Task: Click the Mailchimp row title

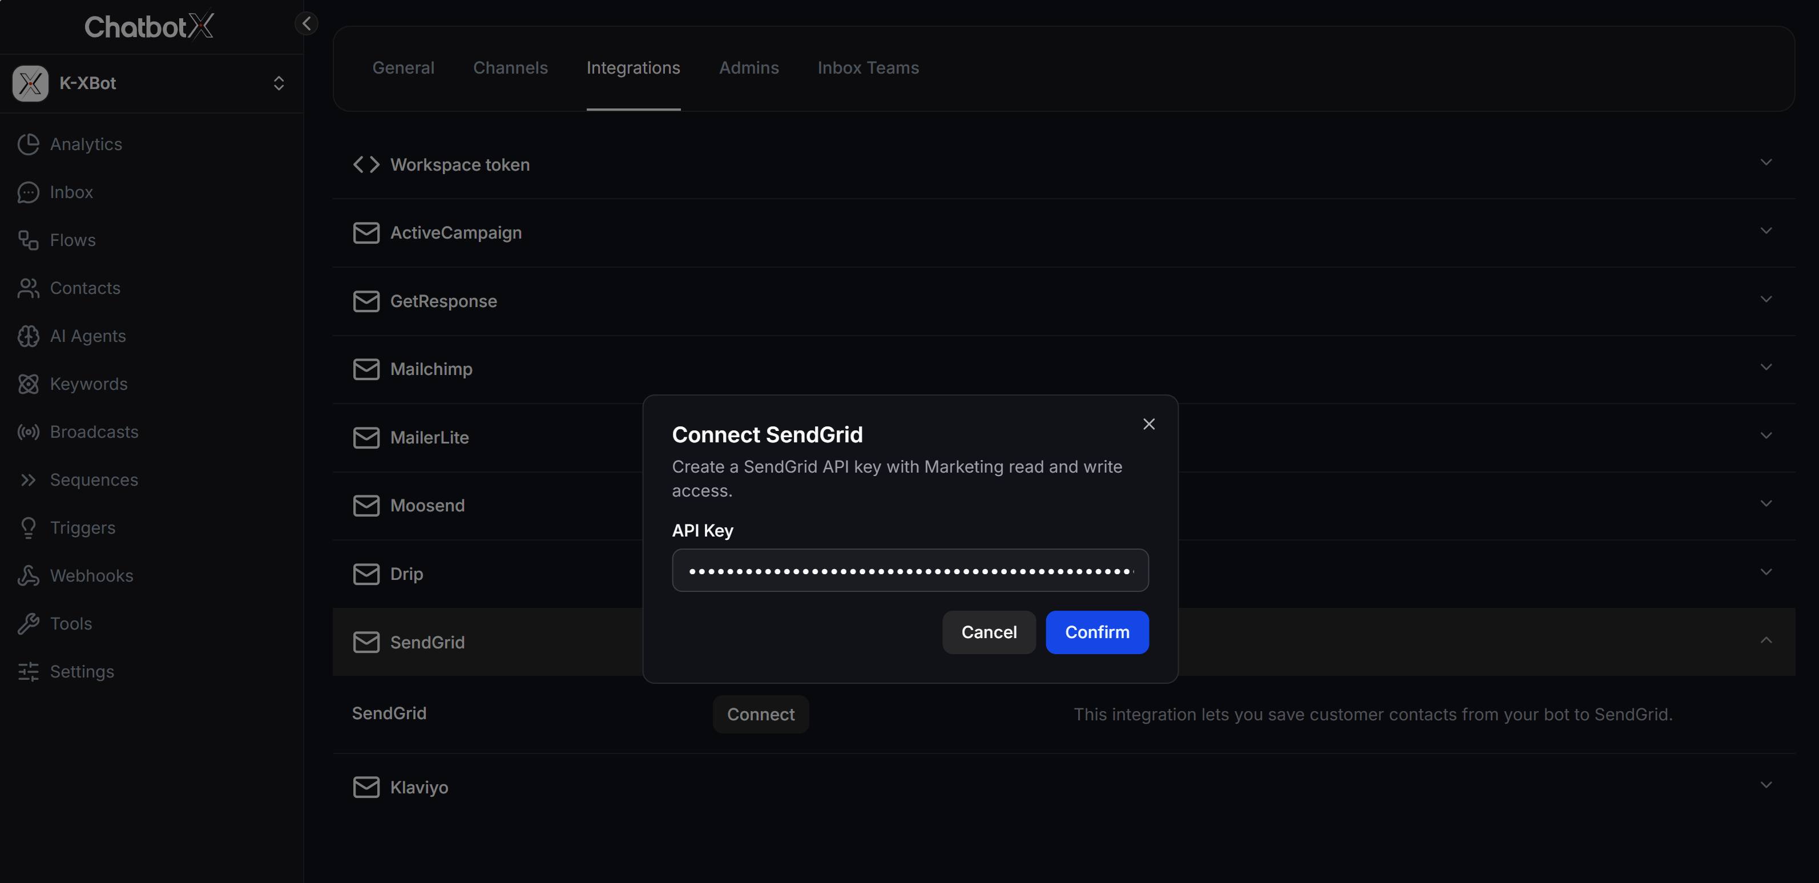Action: [431, 369]
